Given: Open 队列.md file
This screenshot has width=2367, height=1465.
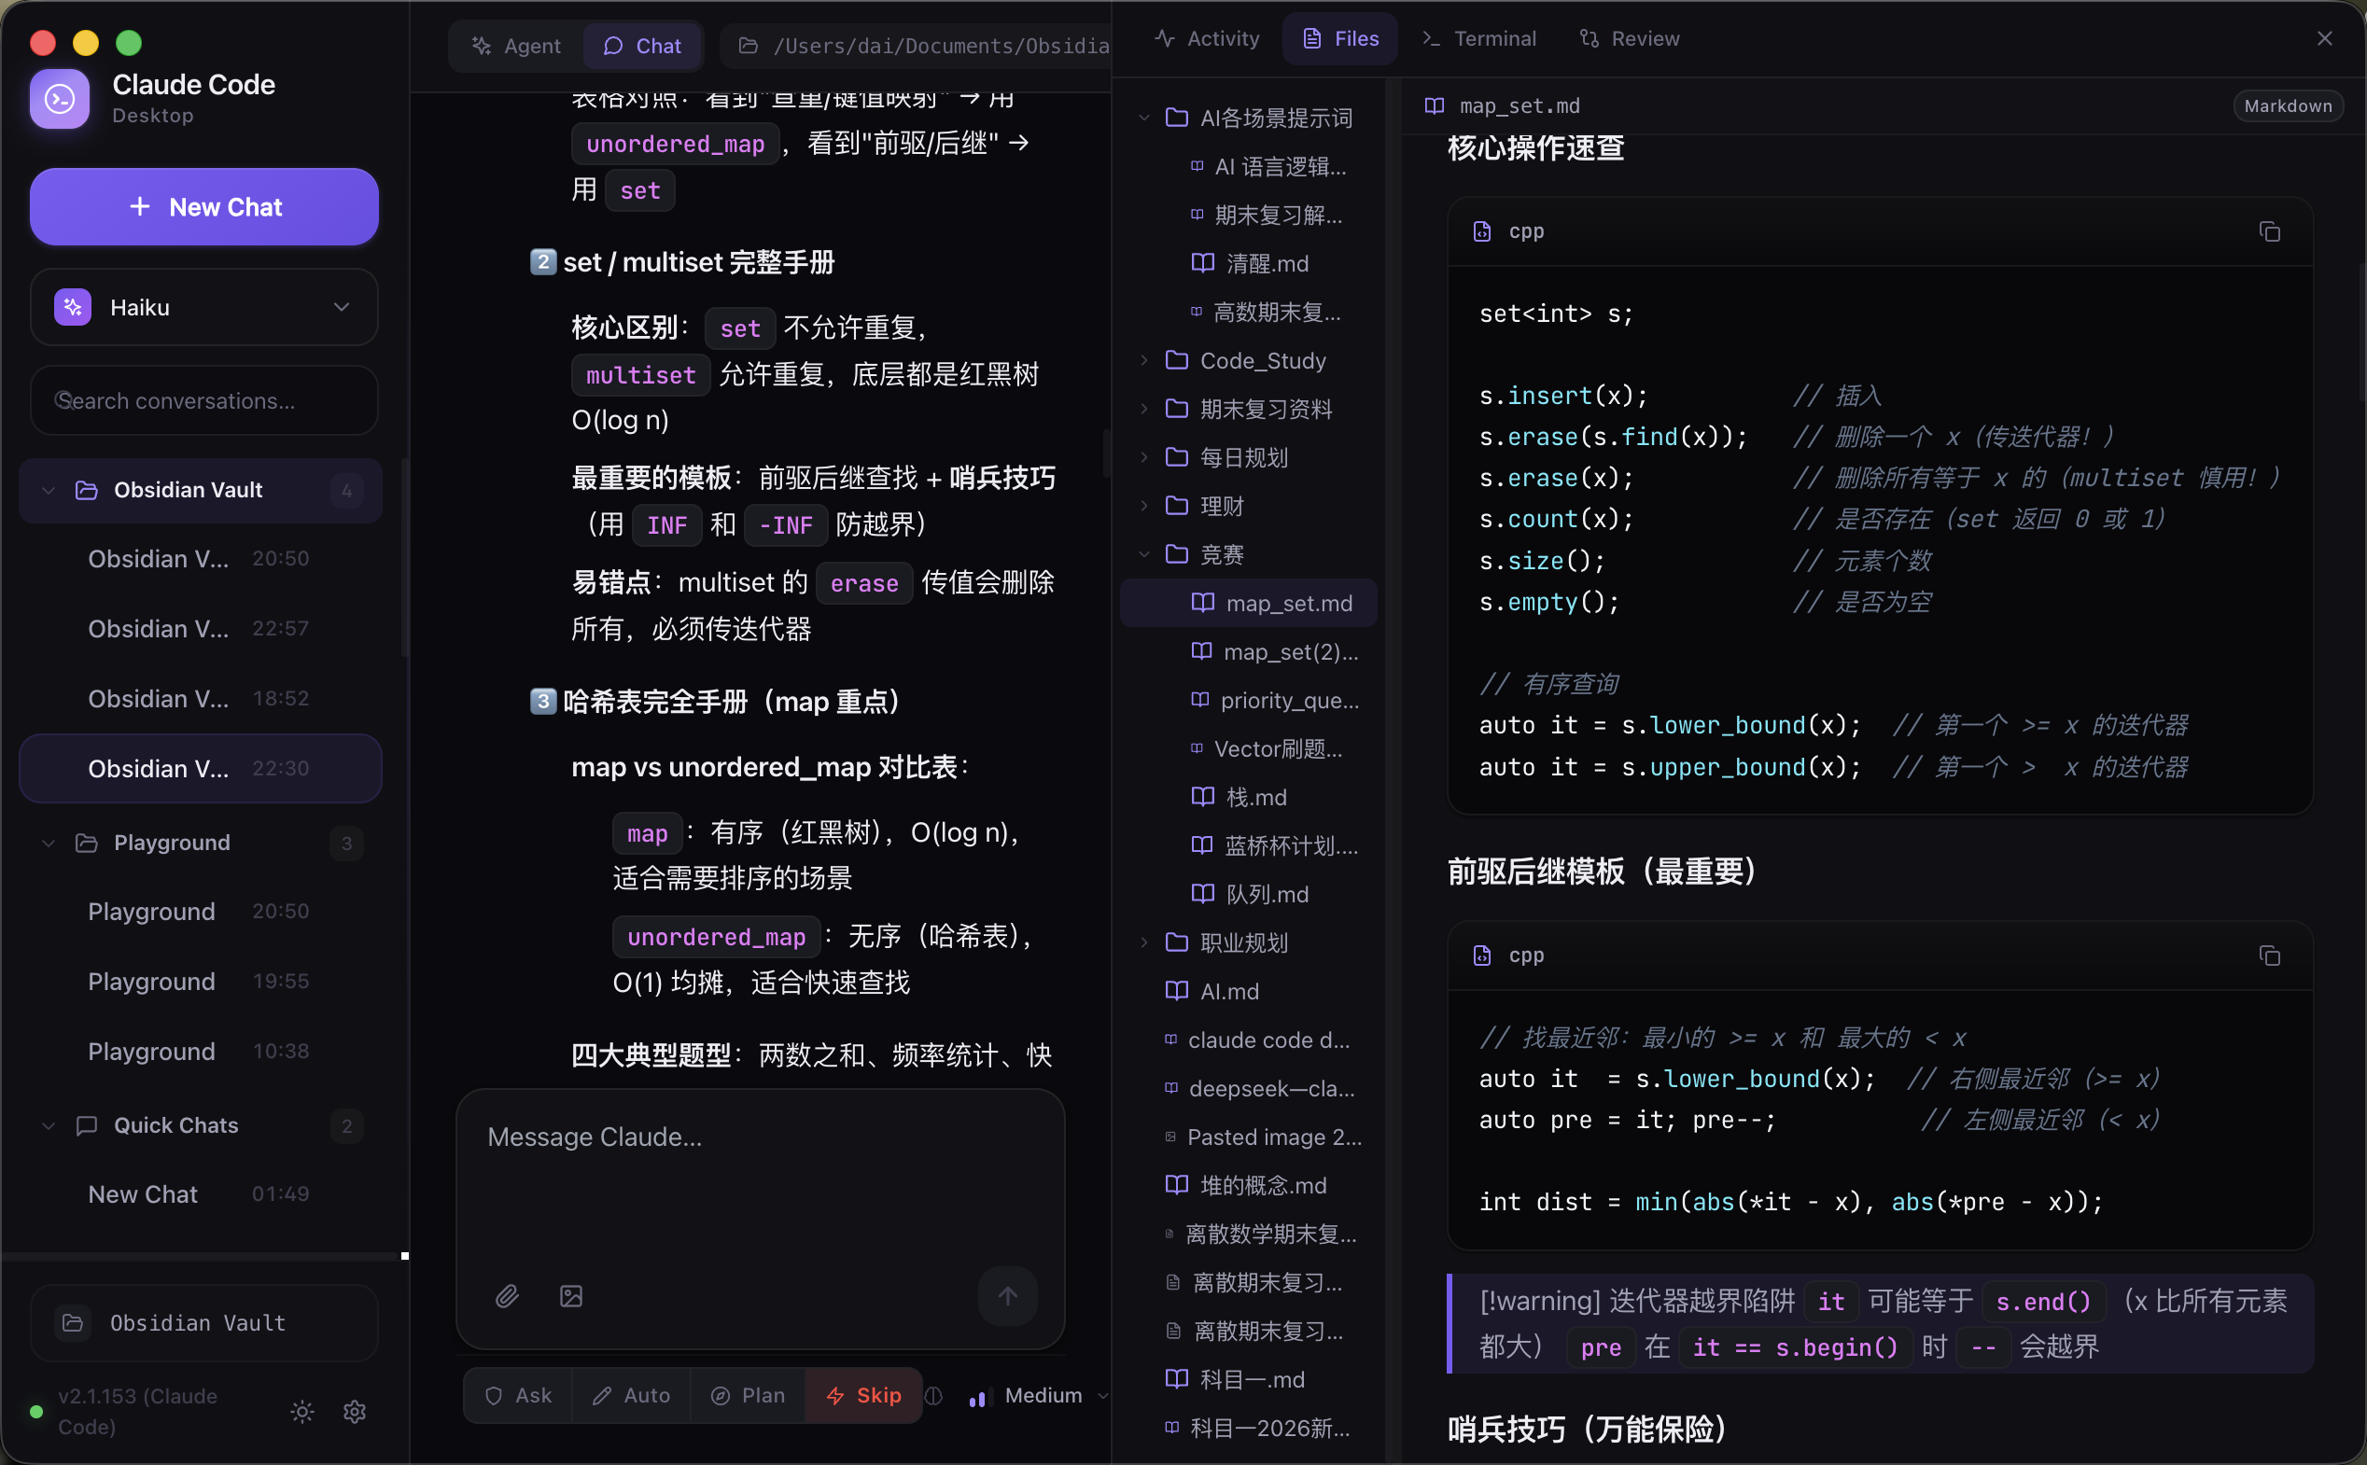Looking at the screenshot, I should pos(1249,894).
